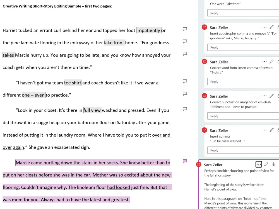279x209 pixels.
Task: Edit the point-of-view comment at the bottom
Action: click(x=266, y=164)
